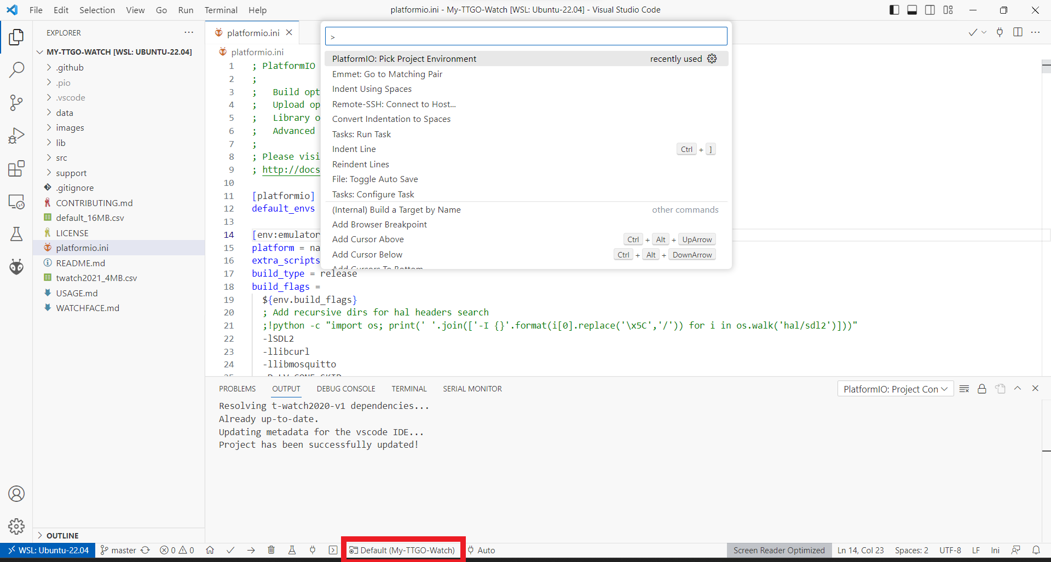Click PlatformIO New Terminal icon in status bar

[x=333, y=550]
